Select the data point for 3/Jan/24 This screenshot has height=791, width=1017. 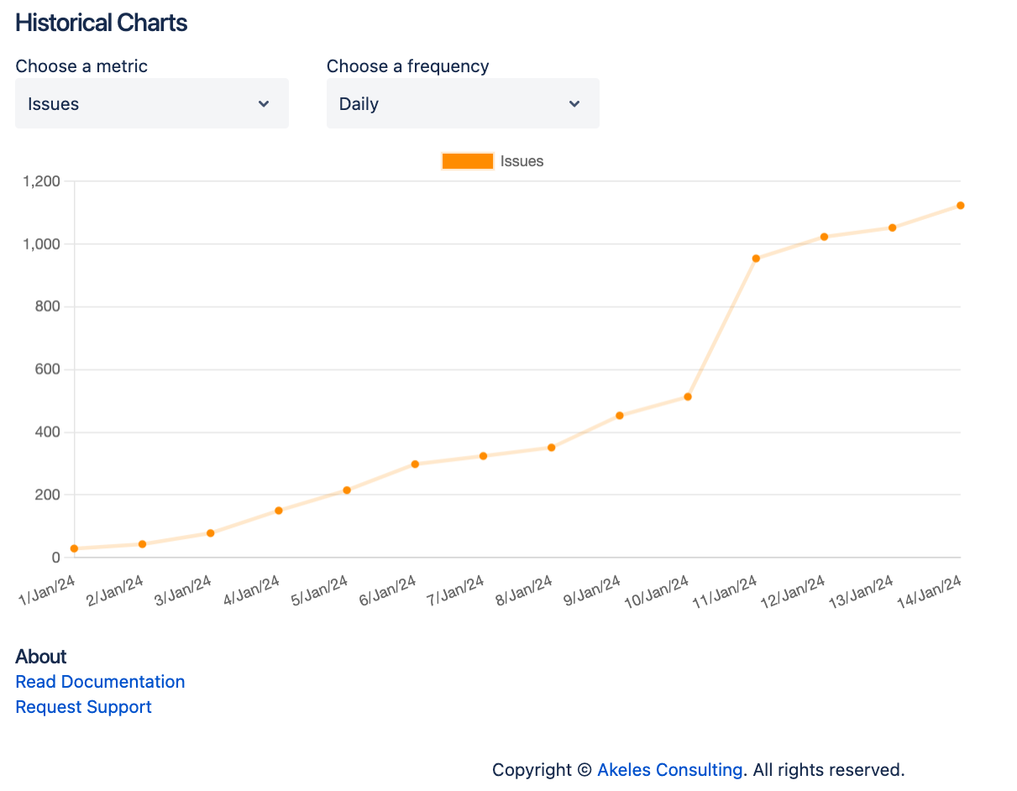[x=211, y=533]
